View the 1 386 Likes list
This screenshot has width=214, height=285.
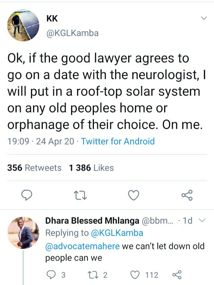[x=91, y=168]
